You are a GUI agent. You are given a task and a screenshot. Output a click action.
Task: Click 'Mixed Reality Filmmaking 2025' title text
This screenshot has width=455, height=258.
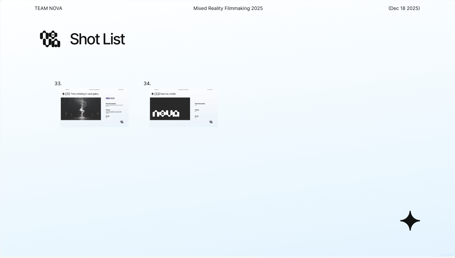[x=228, y=9]
